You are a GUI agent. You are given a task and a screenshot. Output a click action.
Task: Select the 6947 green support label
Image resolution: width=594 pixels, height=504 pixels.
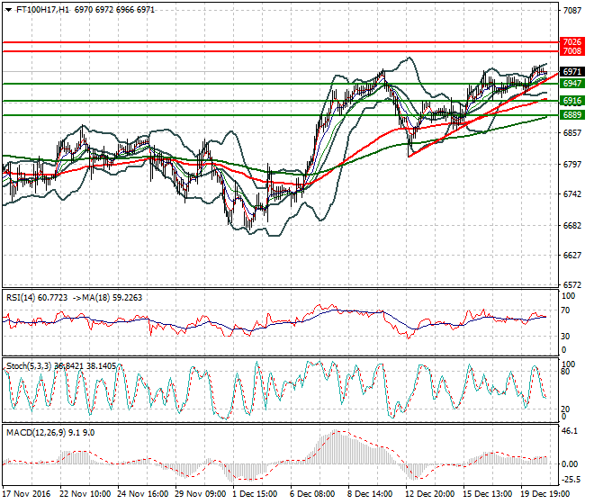tap(572, 84)
